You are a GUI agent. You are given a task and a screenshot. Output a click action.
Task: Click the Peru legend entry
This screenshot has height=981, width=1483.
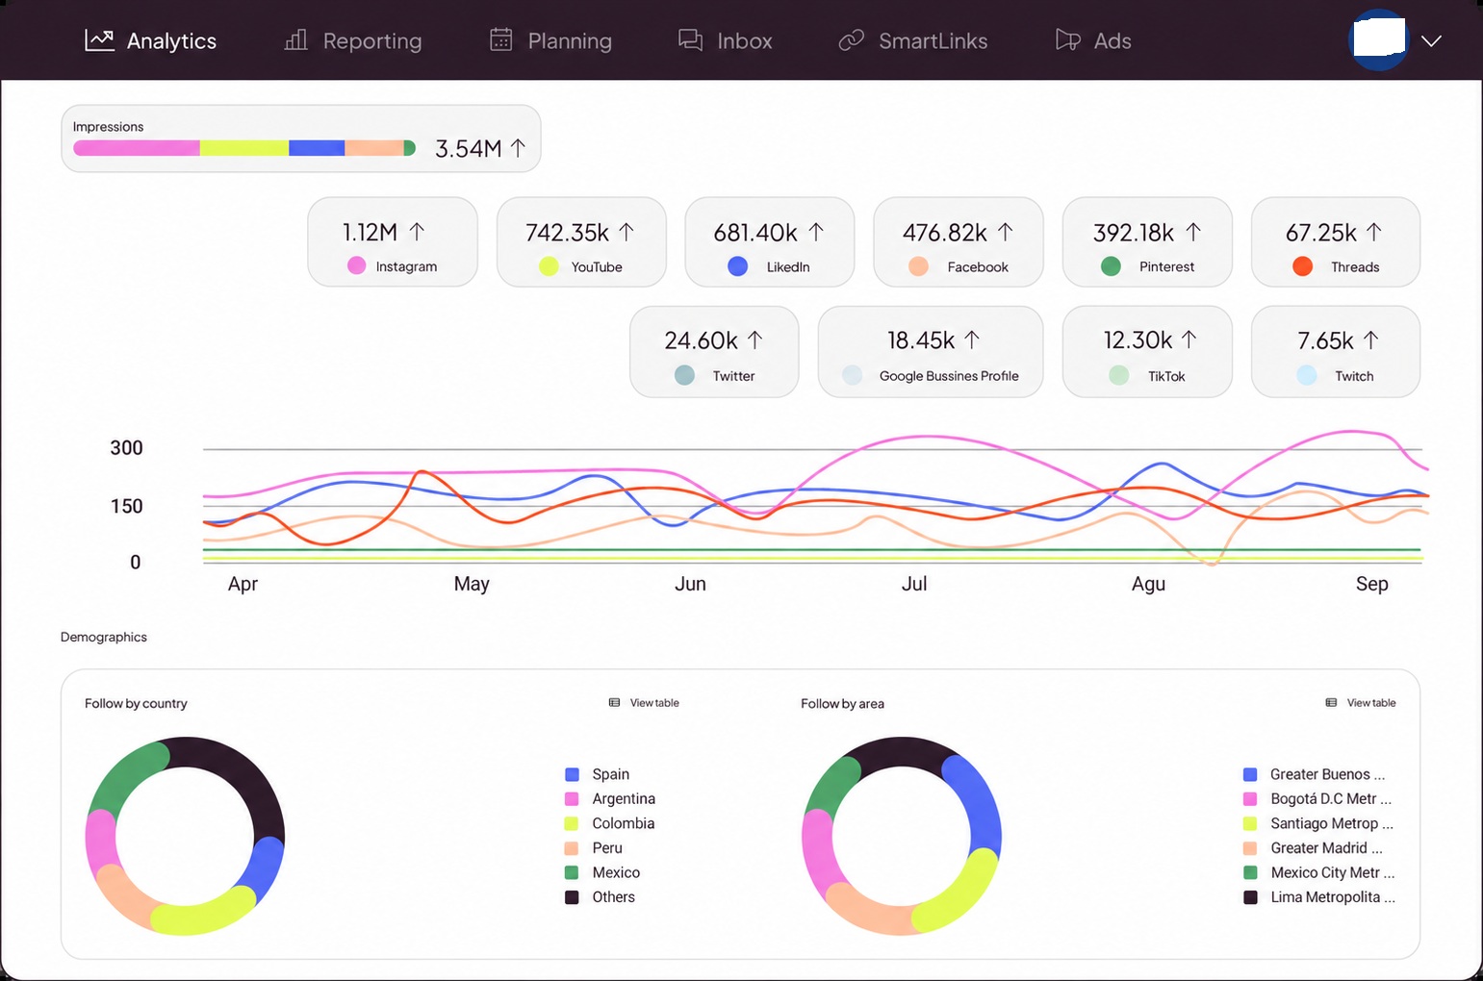click(x=594, y=848)
